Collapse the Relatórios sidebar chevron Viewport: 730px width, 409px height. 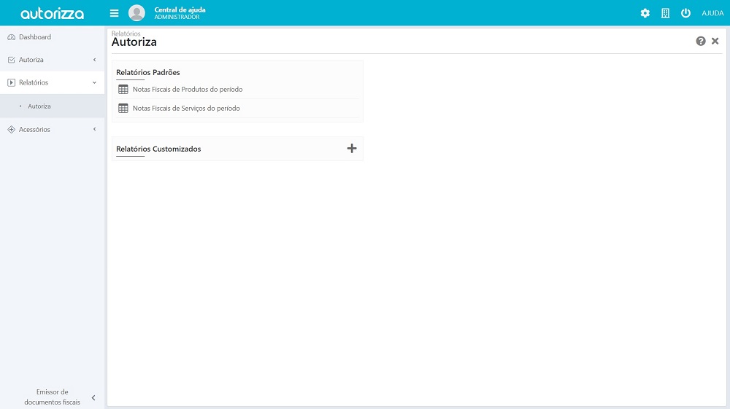click(94, 83)
